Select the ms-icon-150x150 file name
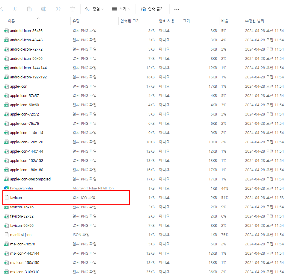The width and height of the screenshot is (303, 278). [x=25, y=262]
